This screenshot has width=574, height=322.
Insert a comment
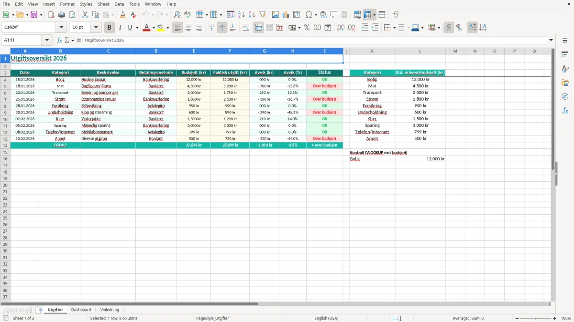[x=334, y=15]
